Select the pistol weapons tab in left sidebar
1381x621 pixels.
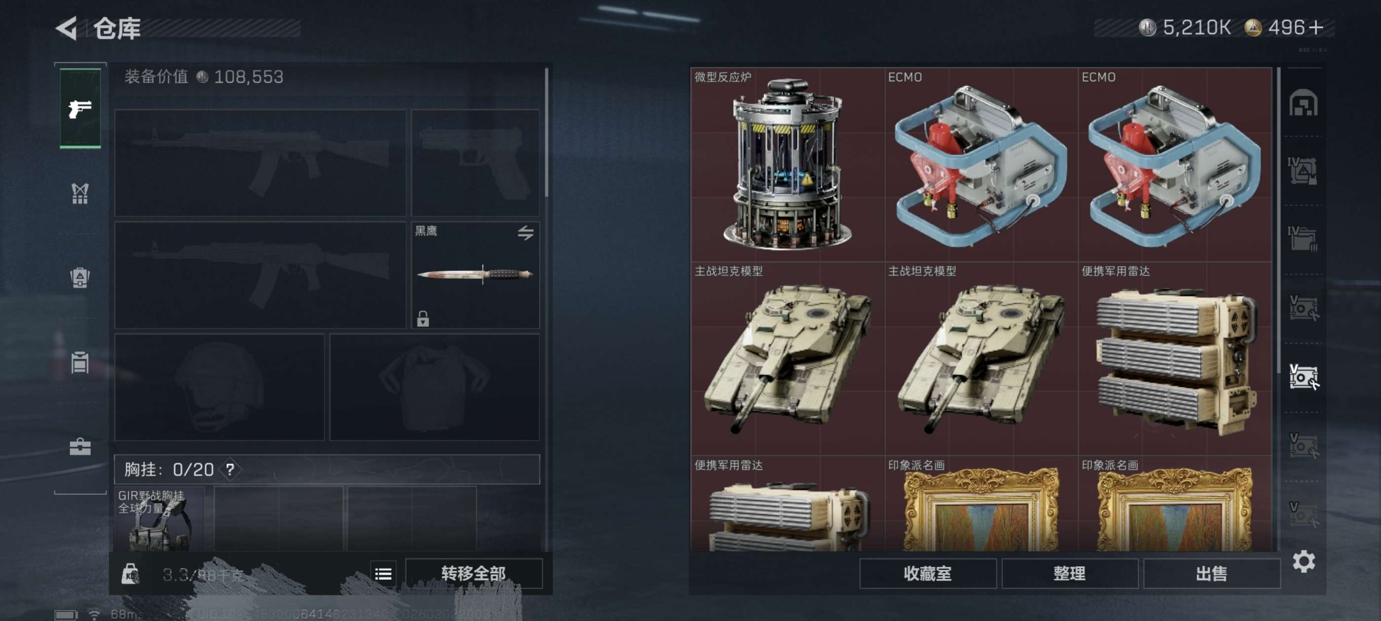click(x=80, y=108)
